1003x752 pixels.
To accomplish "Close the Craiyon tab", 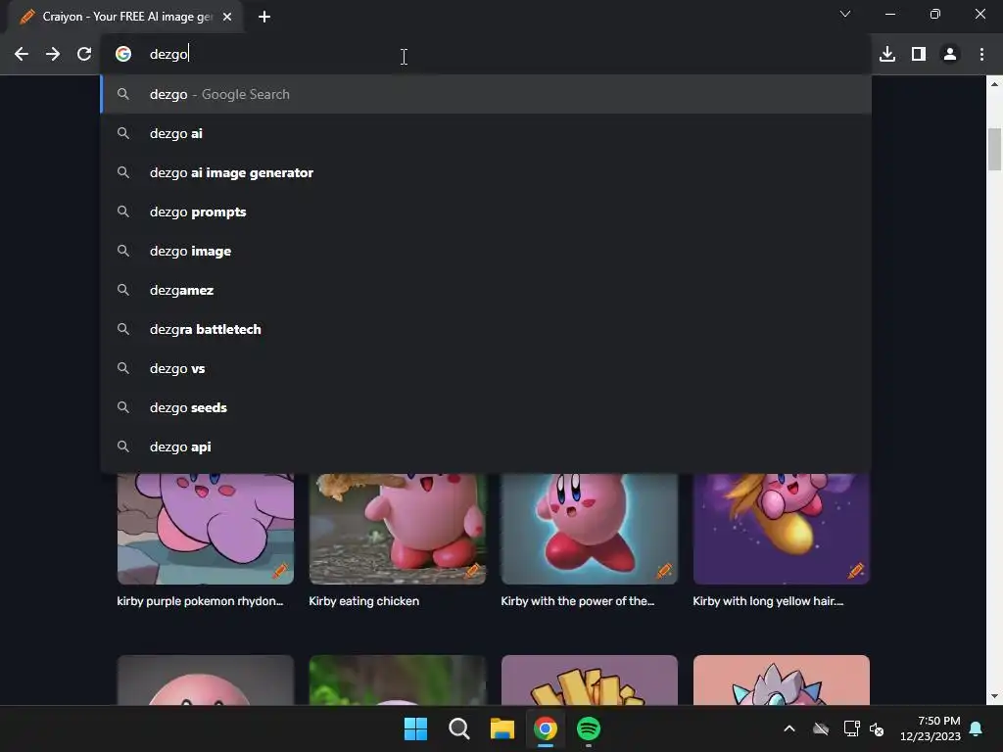I will [x=227, y=17].
